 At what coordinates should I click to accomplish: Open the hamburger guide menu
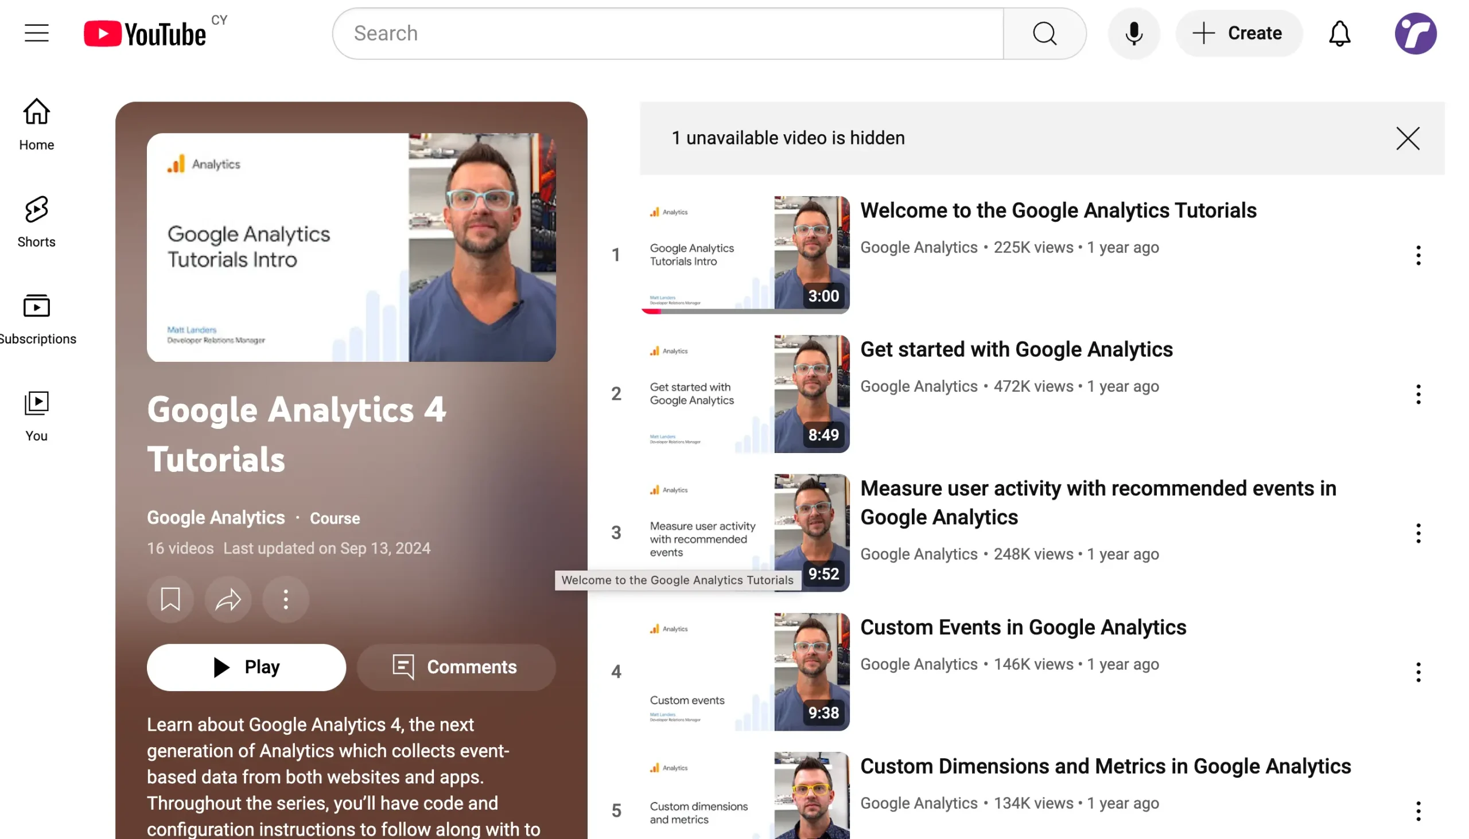click(36, 33)
